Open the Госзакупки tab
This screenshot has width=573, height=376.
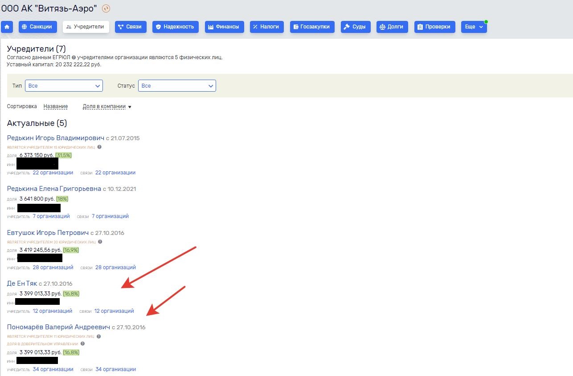coord(312,27)
